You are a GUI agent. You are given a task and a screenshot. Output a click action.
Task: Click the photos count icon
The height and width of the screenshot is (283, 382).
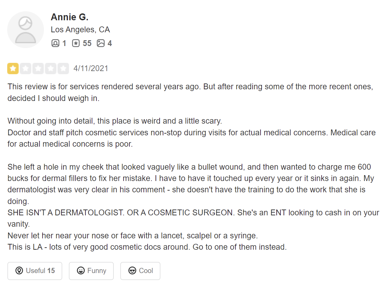[x=101, y=43]
